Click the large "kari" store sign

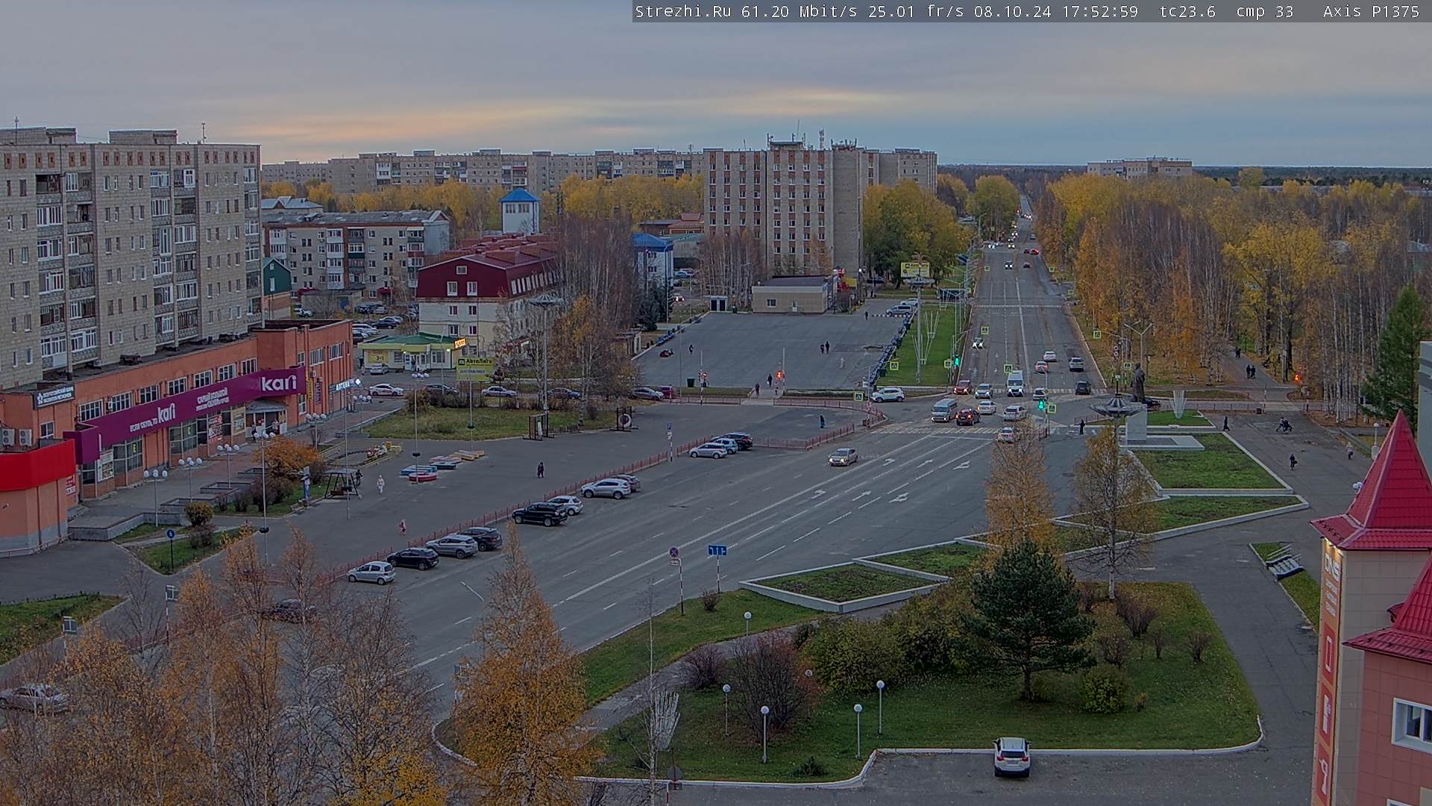coord(278,384)
